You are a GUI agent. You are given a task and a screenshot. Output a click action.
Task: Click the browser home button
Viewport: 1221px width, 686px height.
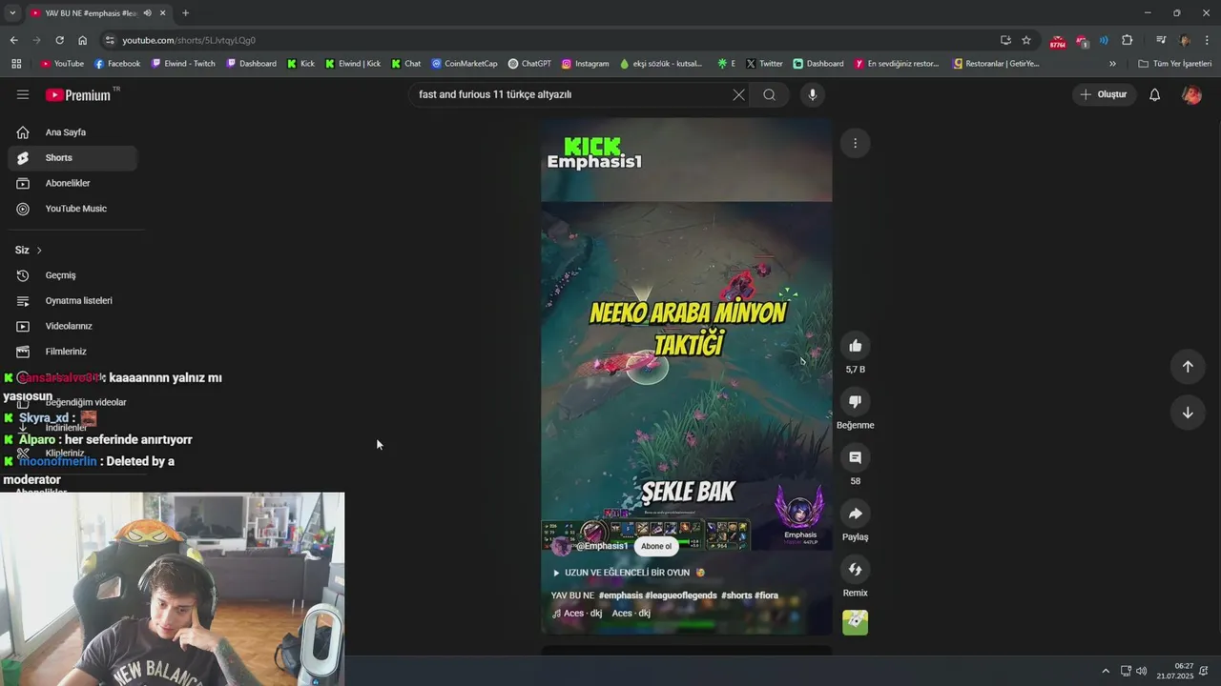pyautogui.click(x=82, y=40)
